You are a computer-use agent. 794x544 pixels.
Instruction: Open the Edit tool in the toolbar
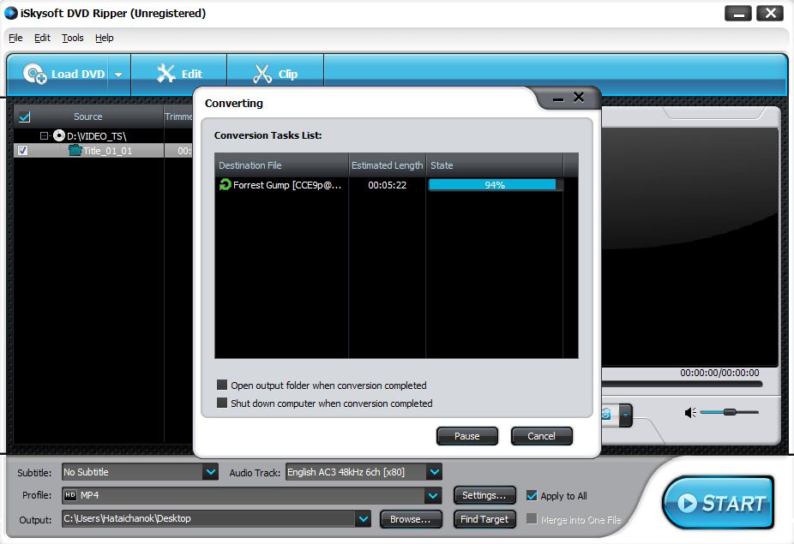pyautogui.click(x=179, y=74)
